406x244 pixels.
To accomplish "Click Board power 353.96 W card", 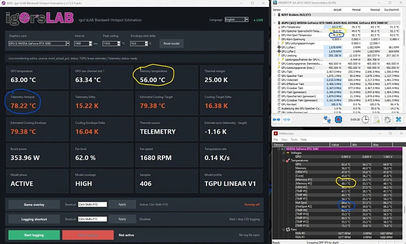I will tap(37, 155).
